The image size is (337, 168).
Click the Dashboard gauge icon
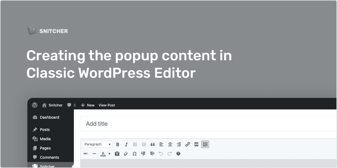point(35,117)
